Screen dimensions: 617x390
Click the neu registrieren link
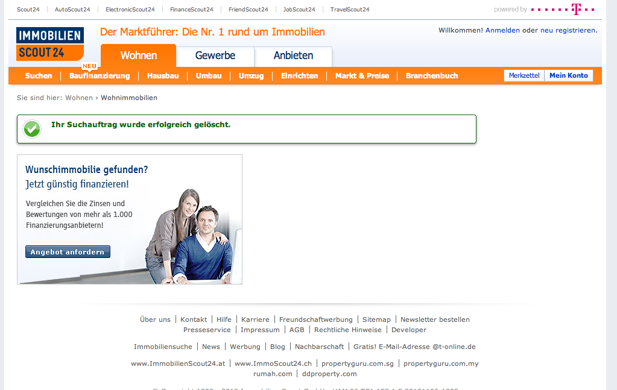[568, 30]
